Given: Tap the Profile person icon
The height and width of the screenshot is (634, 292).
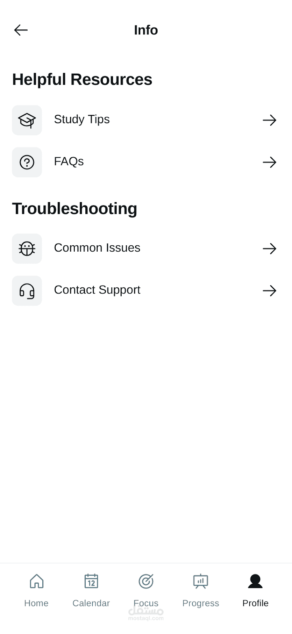Looking at the screenshot, I should click(x=255, y=581).
